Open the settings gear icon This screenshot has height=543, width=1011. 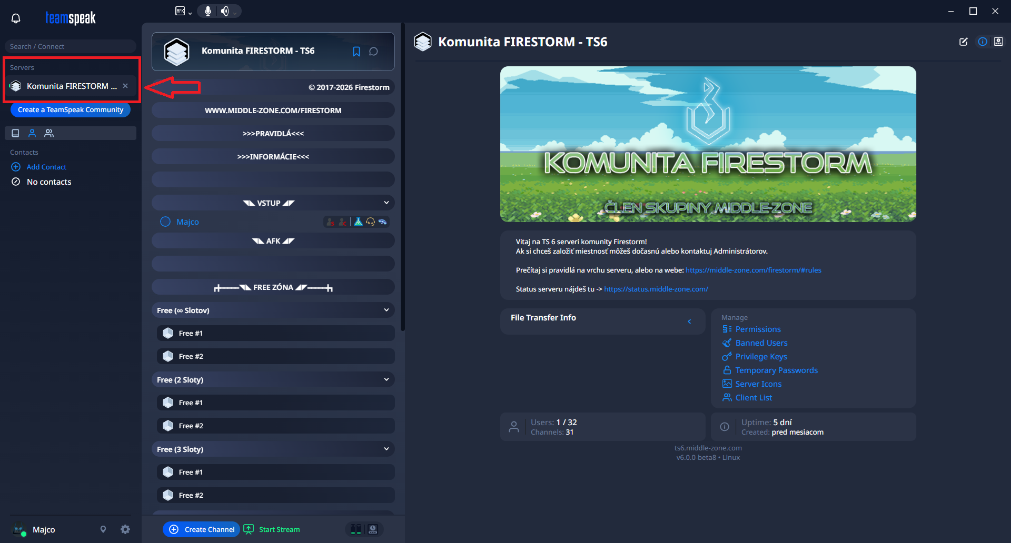pyautogui.click(x=125, y=529)
